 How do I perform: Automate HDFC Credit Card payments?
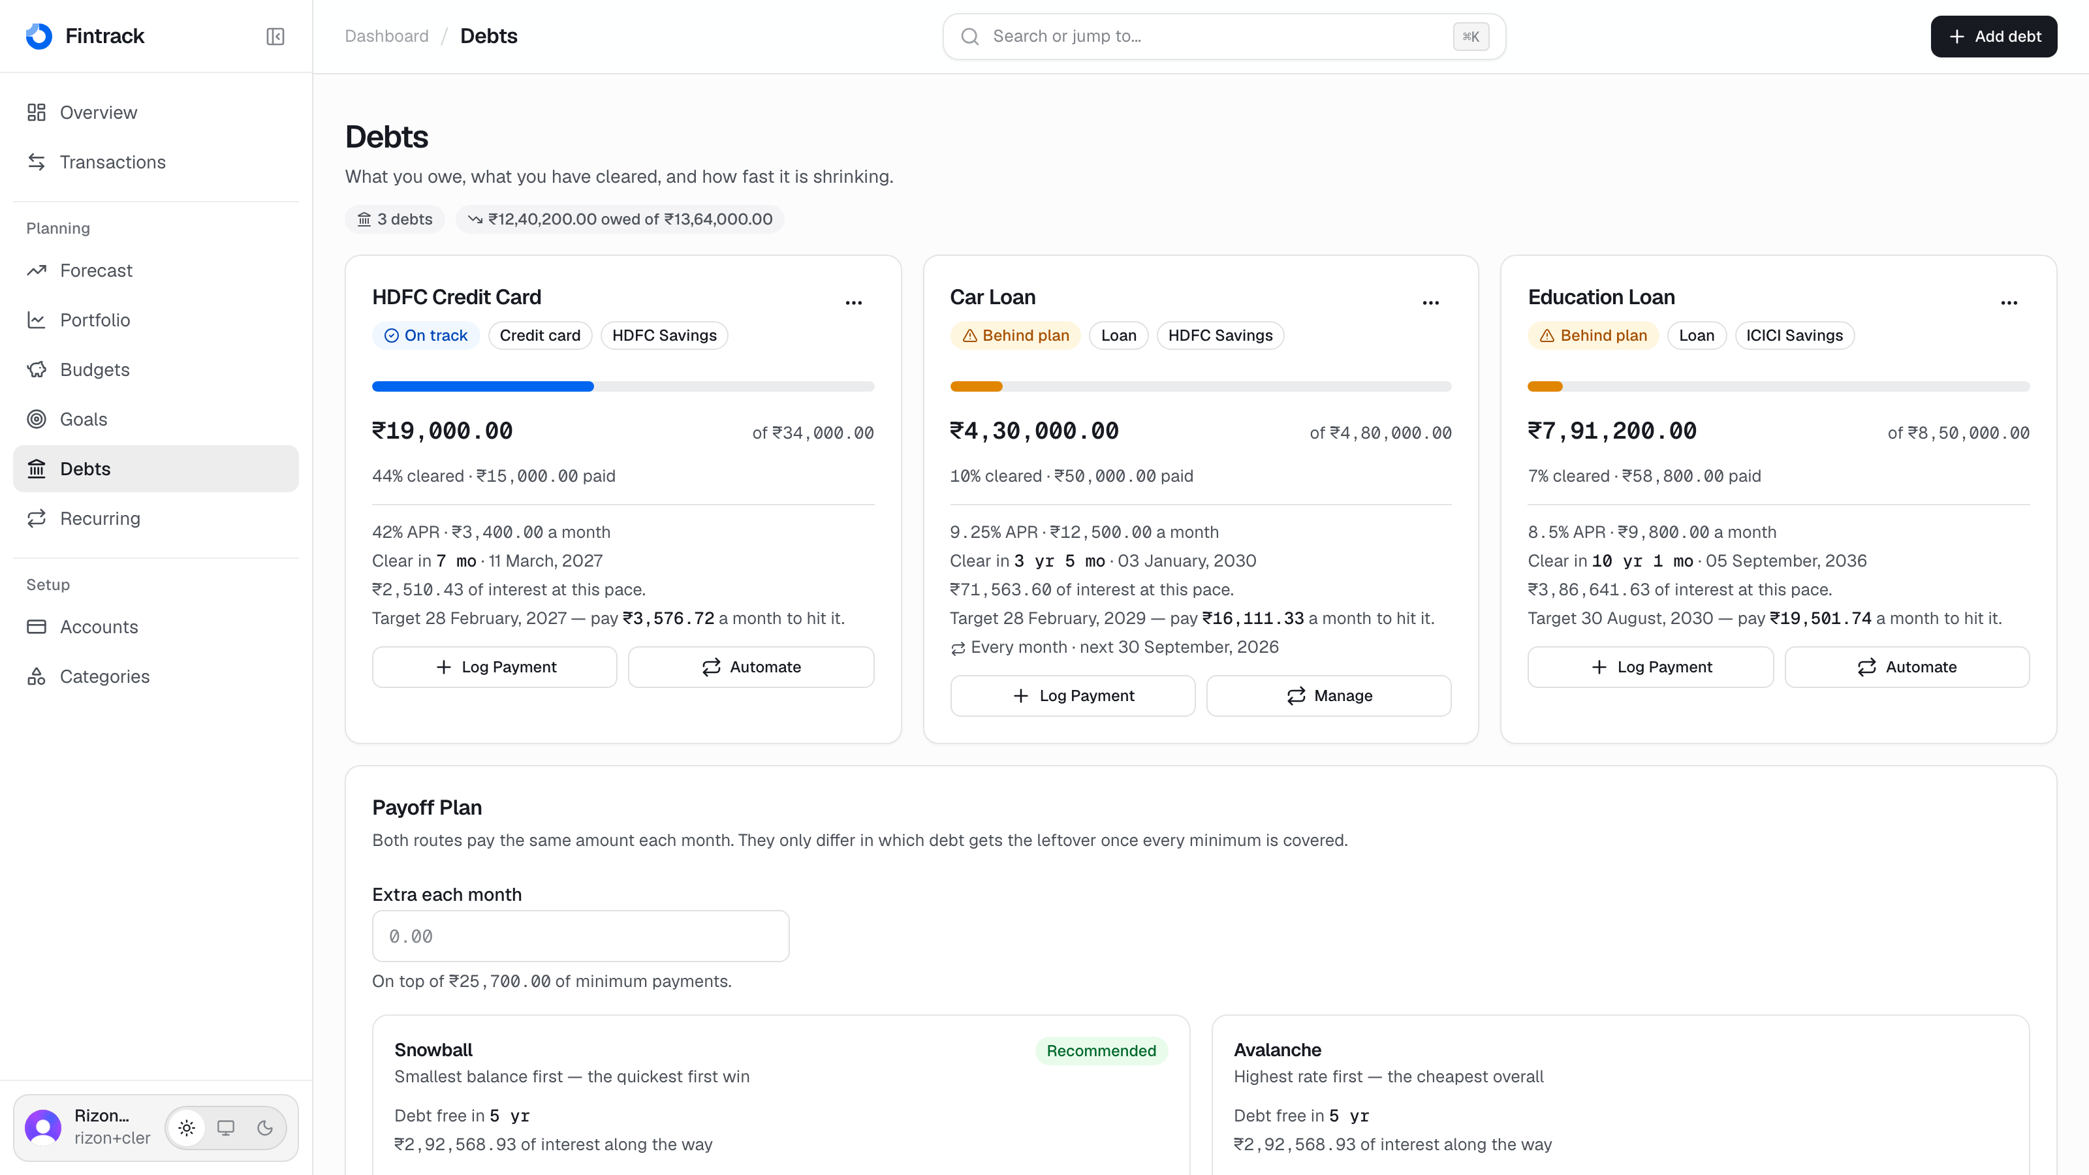[x=751, y=666]
